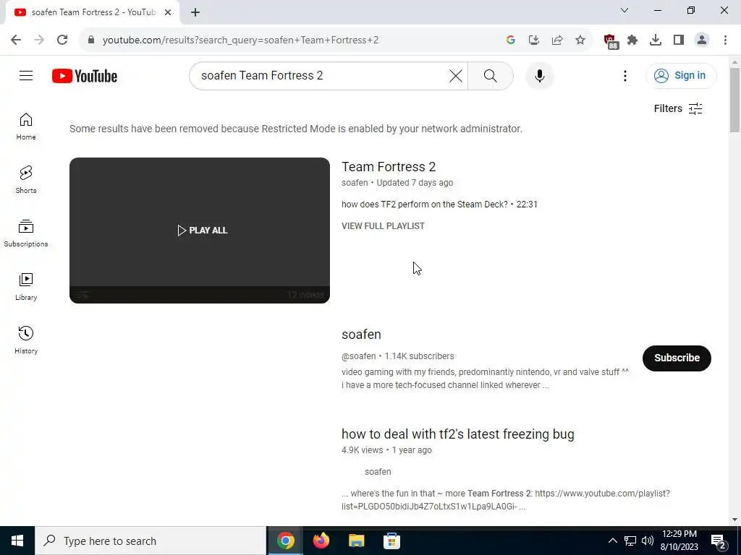Viewport: 741px width, 555px height.
Task: Open network status in system tray
Action: pyautogui.click(x=630, y=541)
